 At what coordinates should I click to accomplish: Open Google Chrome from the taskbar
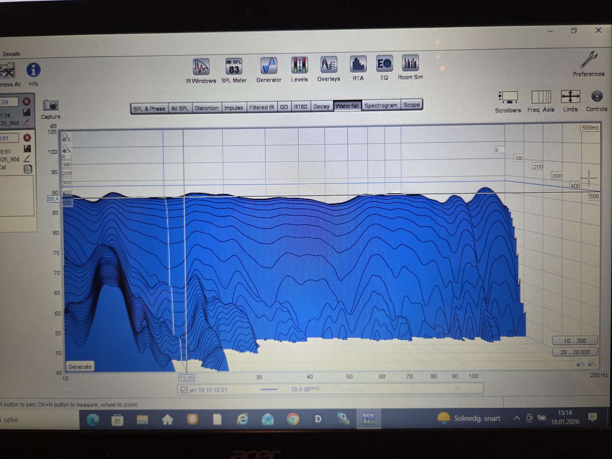[292, 419]
